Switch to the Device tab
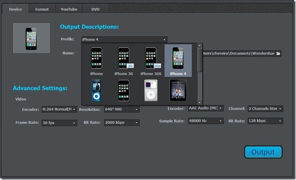Image resolution: width=296 pixels, height=180 pixels. [x=16, y=9]
